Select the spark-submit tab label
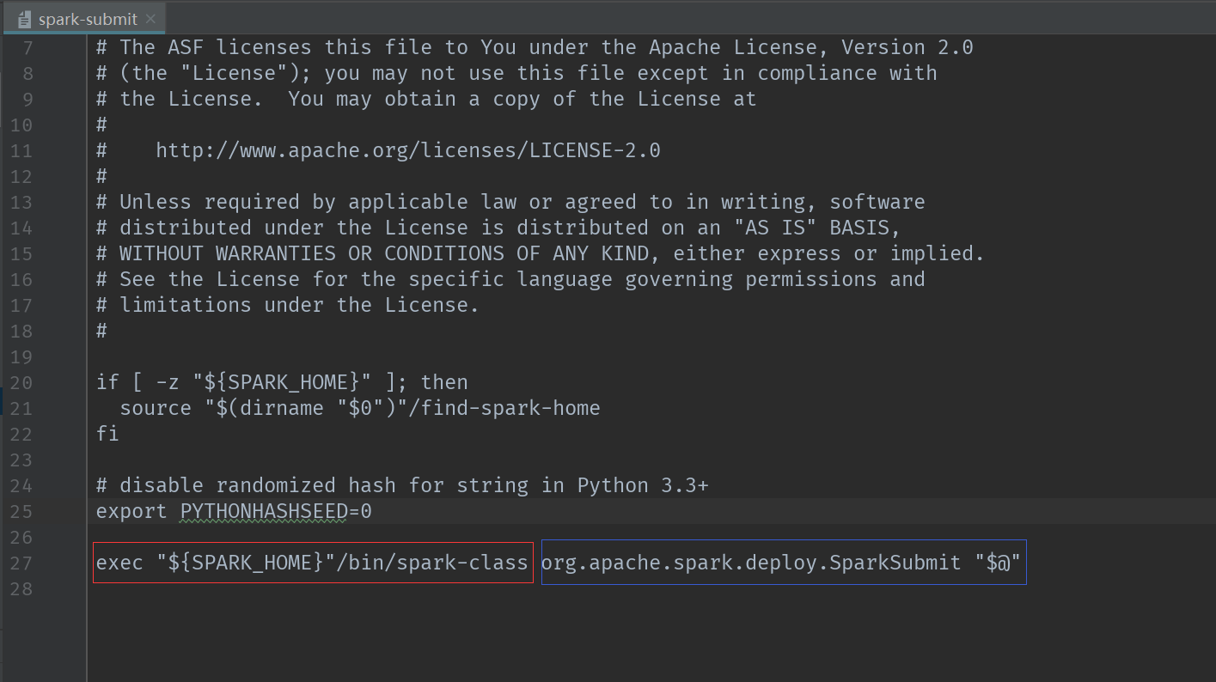1216x682 pixels. [x=87, y=19]
